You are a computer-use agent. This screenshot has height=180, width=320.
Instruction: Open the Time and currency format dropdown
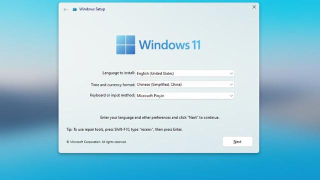[185, 84]
